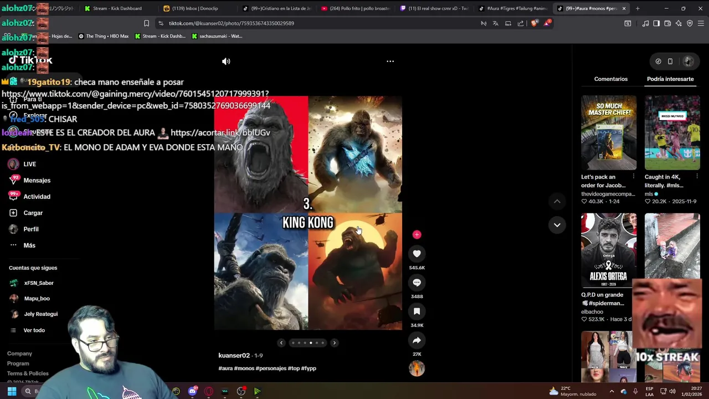Open the Master Chief video thumbnail

609,132
